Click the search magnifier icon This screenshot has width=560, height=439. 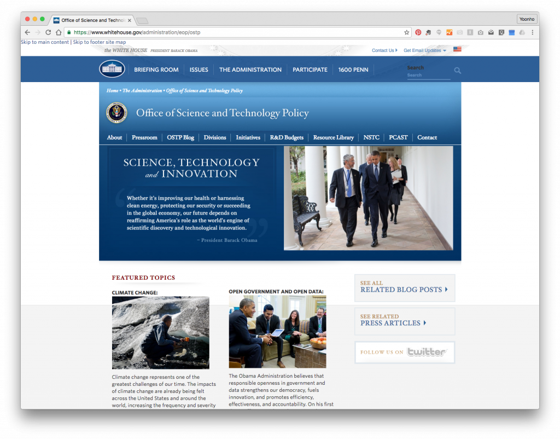[x=458, y=71]
